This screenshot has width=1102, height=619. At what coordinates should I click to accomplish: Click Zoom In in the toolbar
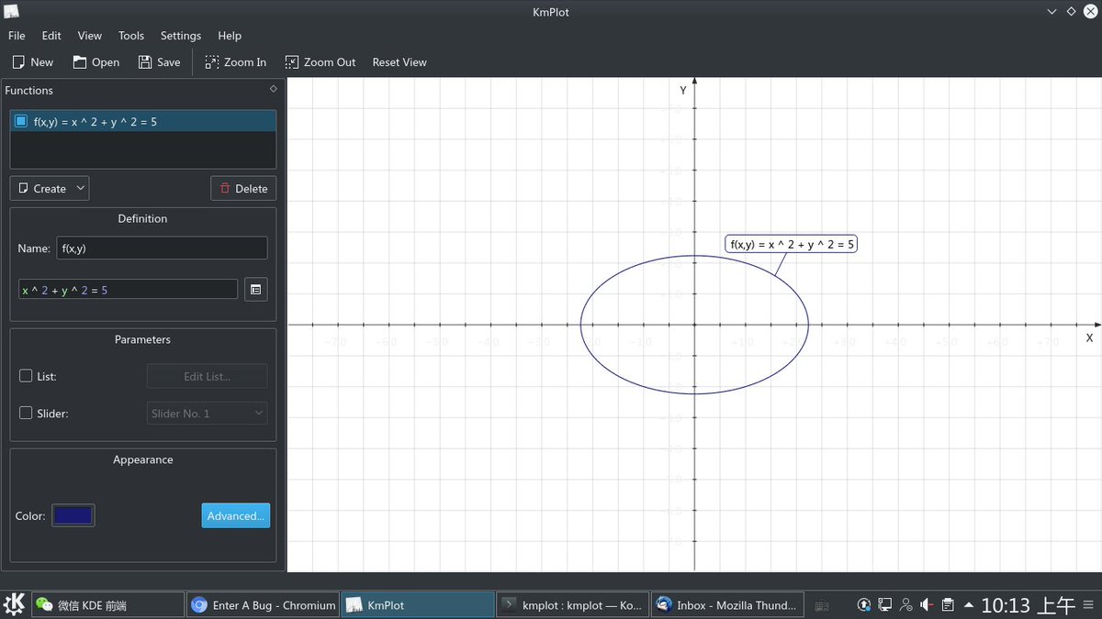[235, 62]
